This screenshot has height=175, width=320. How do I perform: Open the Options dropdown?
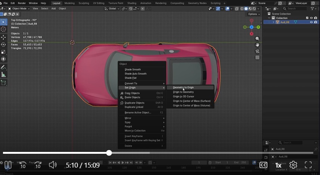click(x=254, y=14)
